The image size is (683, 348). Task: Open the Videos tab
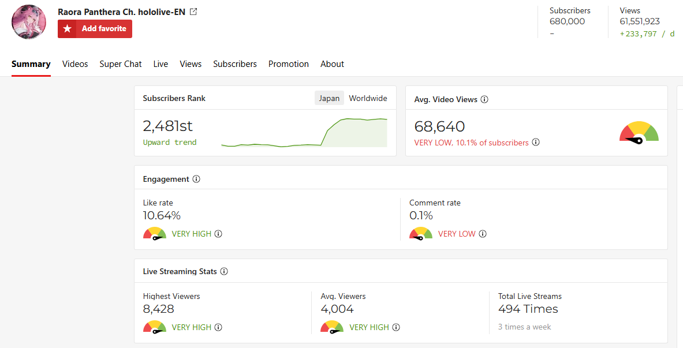coord(75,64)
